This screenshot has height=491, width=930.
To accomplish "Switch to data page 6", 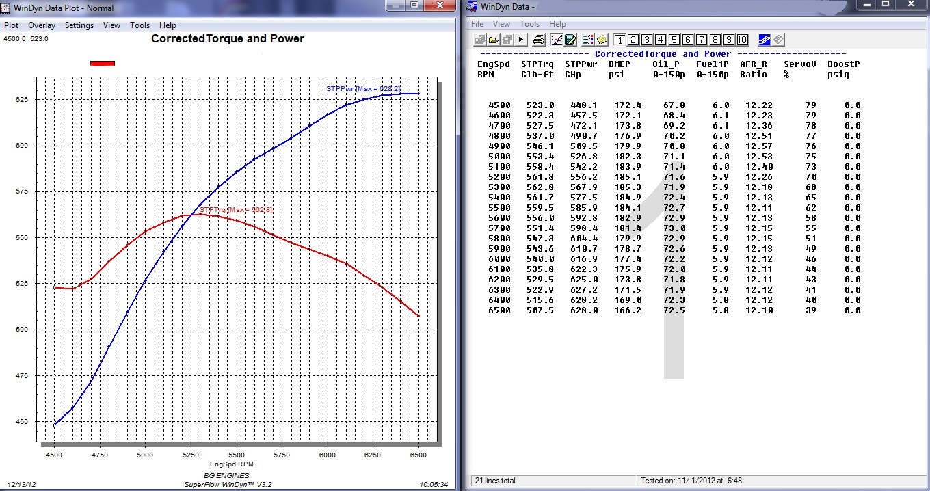I will 688,40.
